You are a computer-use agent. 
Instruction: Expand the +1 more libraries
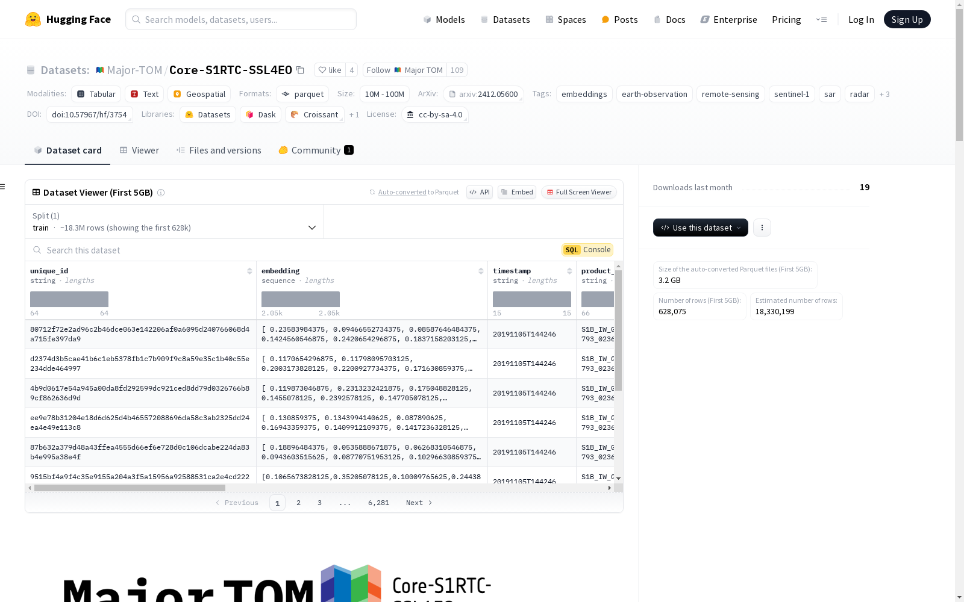pyautogui.click(x=354, y=114)
